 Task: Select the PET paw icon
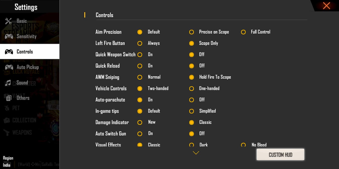coord(7,108)
